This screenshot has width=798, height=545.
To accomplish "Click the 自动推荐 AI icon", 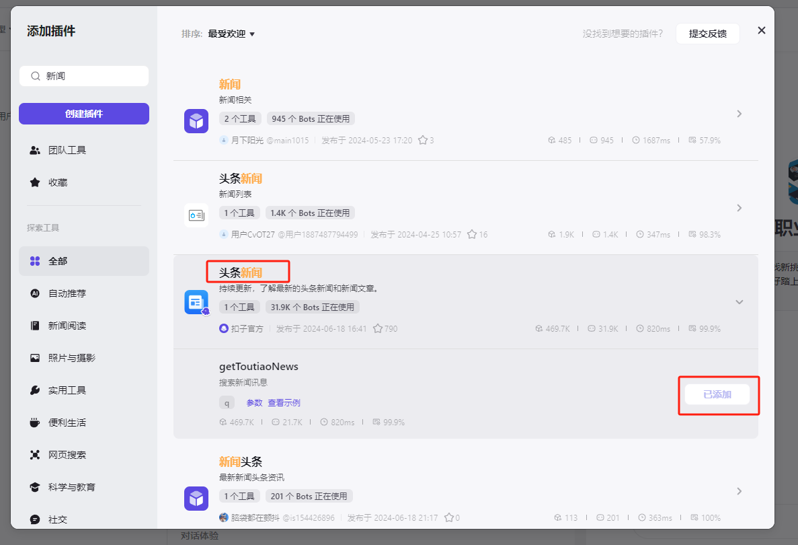I will [x=34, y=293].
